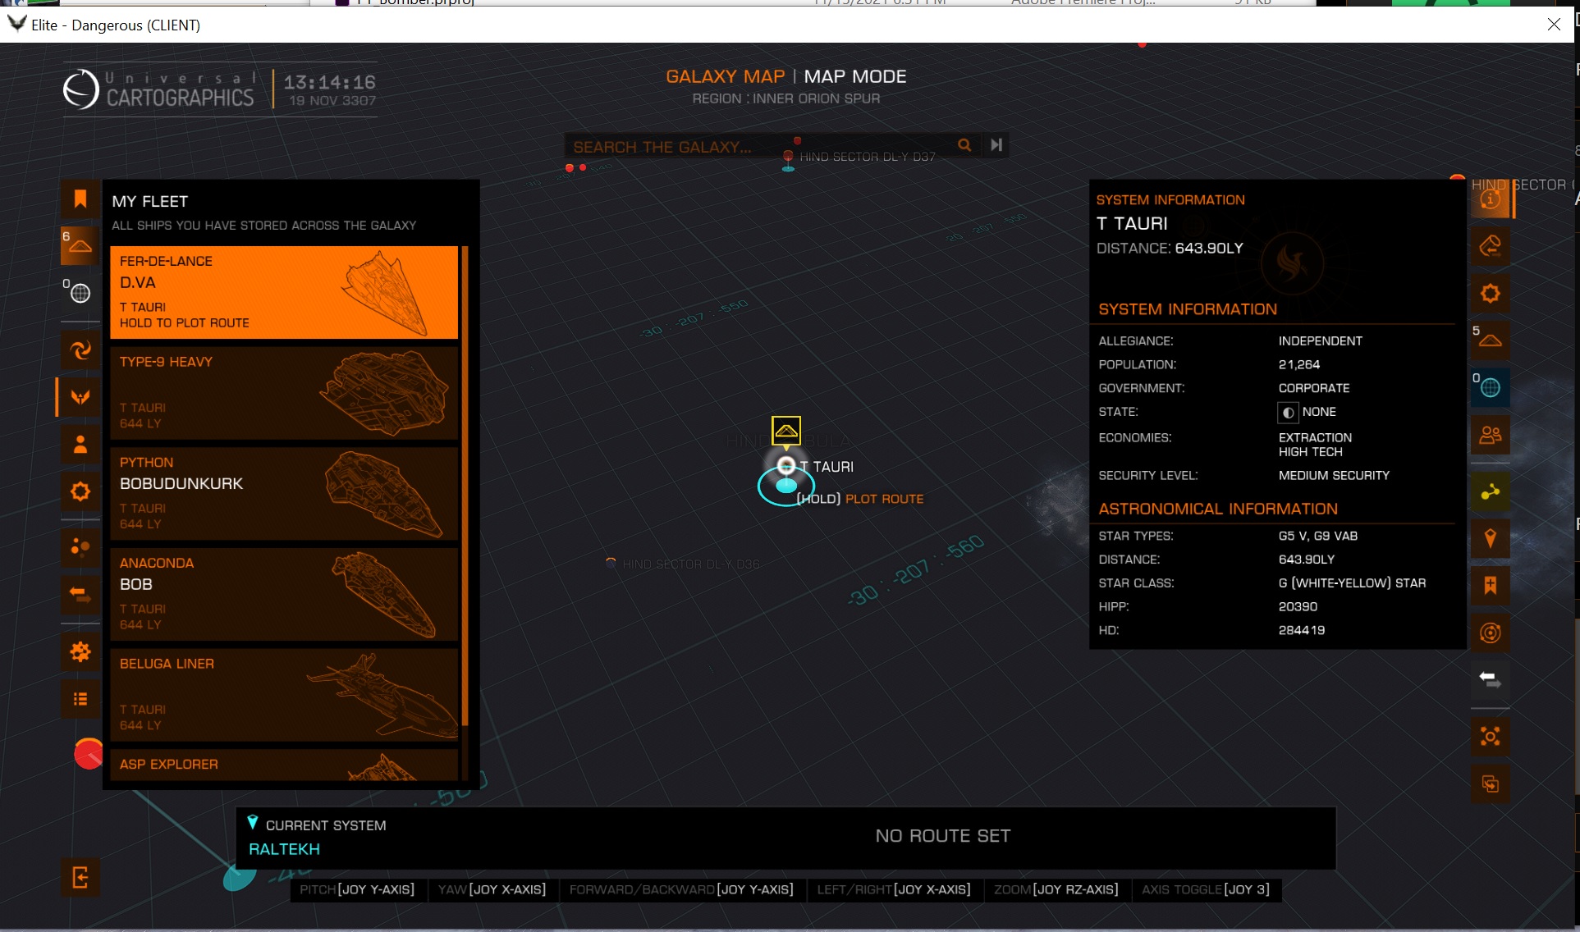Open the Powerplay swirl icon in left sidebar
The height and width of the screenshot is (932, 1580).
click(80, 350)
